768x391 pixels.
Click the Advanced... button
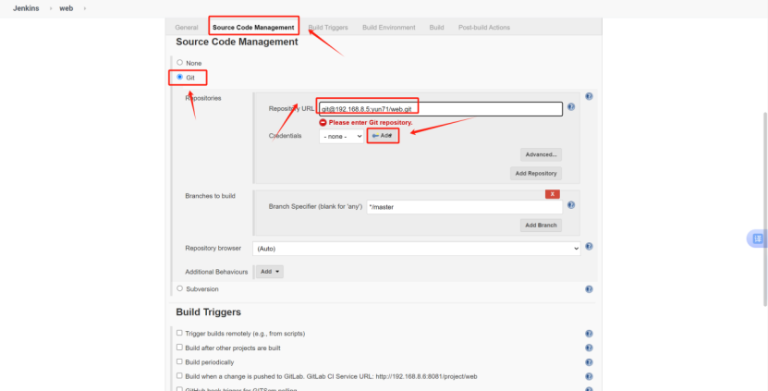tap(541, 154)
